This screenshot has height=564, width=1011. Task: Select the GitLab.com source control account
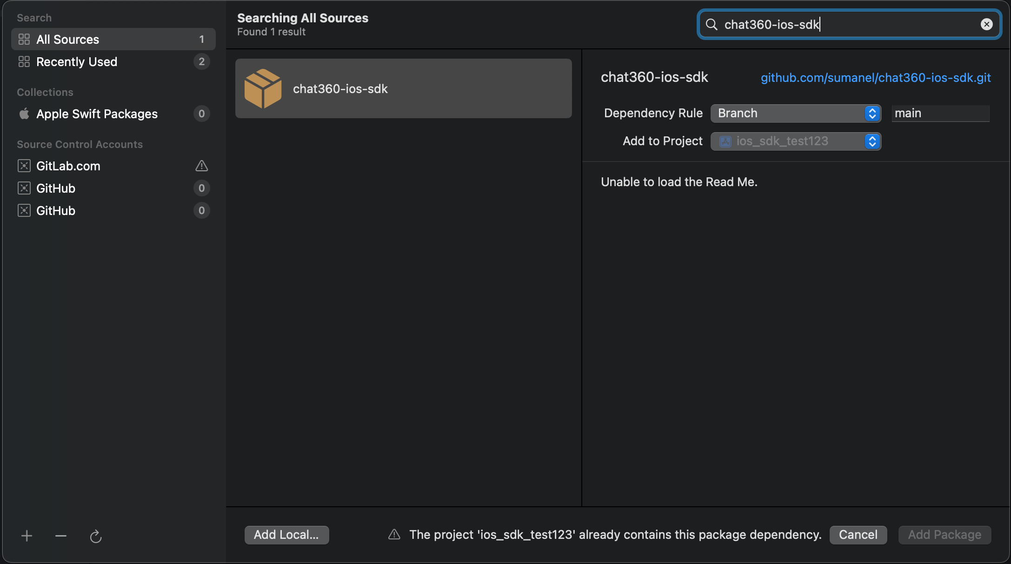point(68,166)
